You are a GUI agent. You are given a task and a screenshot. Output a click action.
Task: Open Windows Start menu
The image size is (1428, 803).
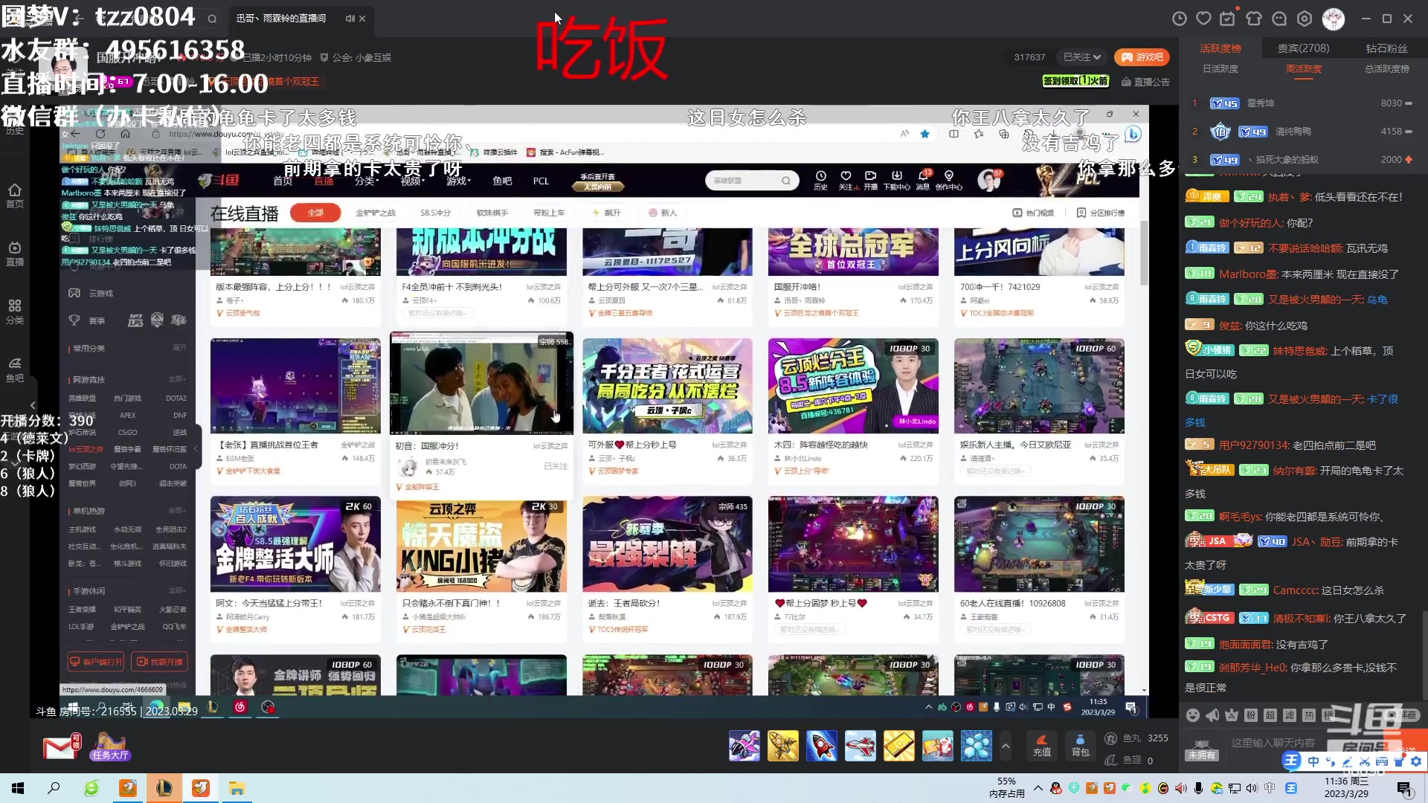click(18, 788)
